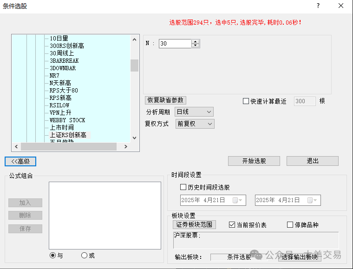Click the 开始选股 button
353x269 pixels.
pos(254,161)
